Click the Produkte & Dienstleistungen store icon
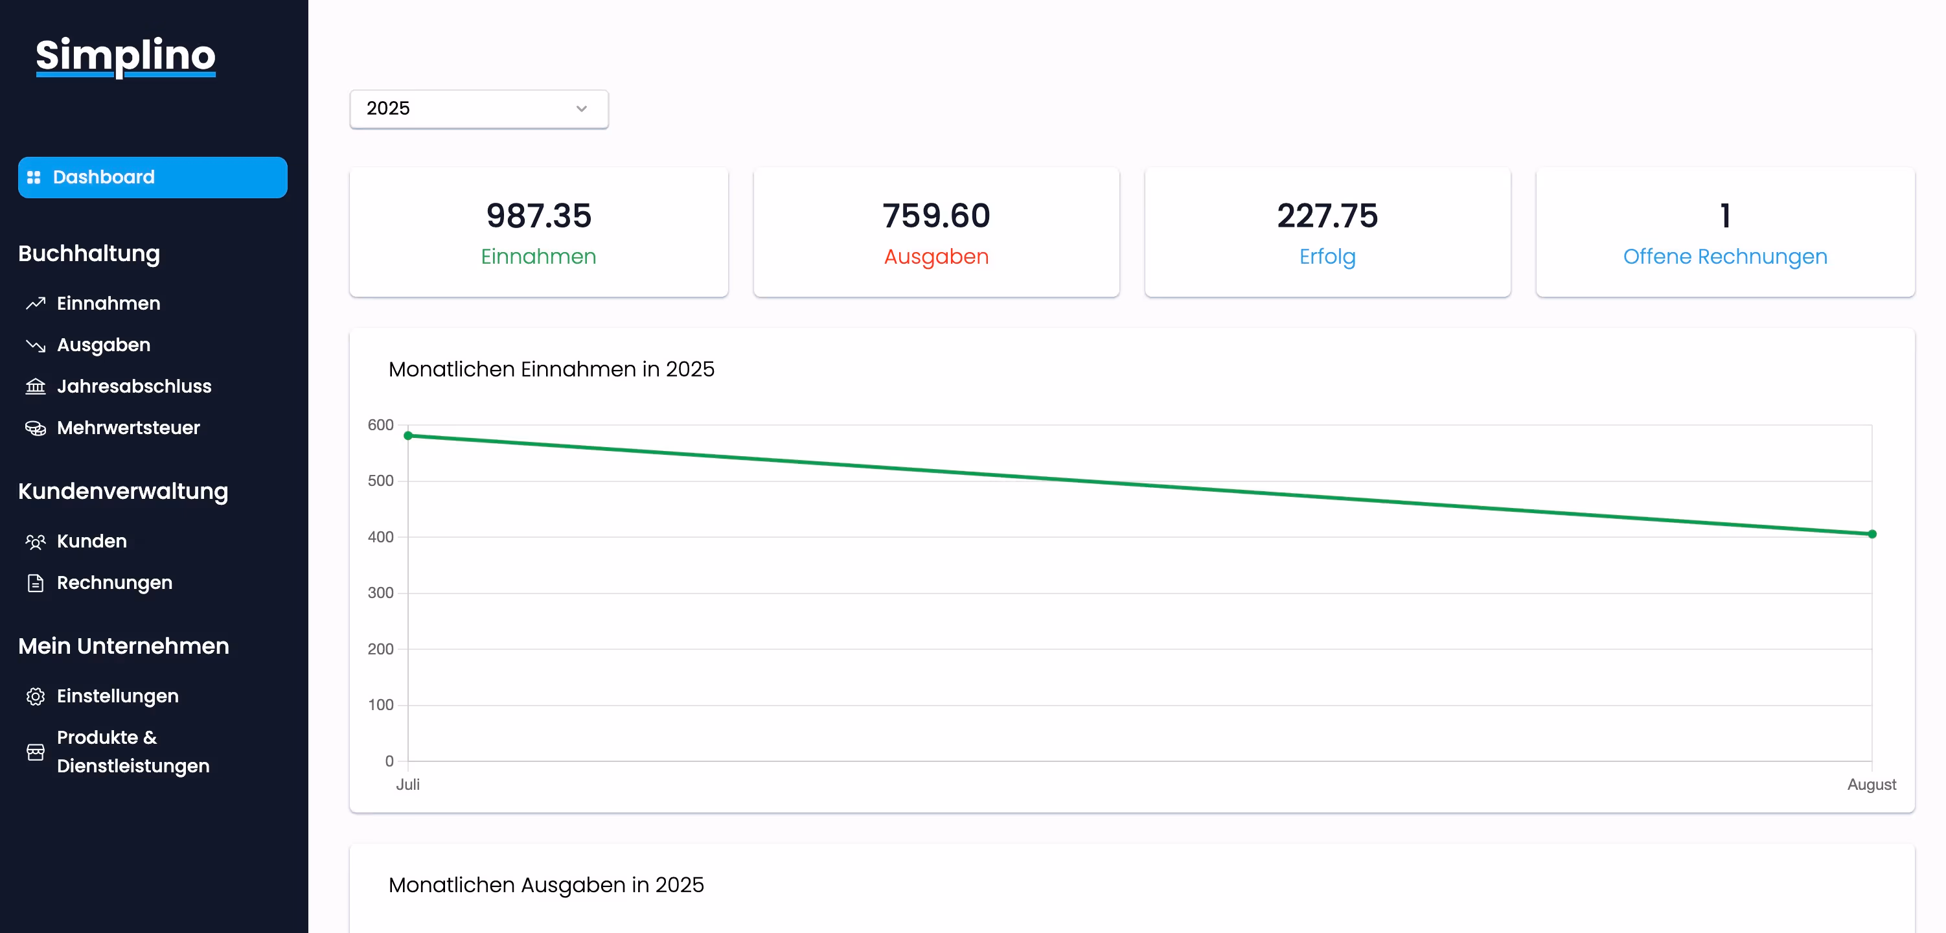 (x=36, y=752)
